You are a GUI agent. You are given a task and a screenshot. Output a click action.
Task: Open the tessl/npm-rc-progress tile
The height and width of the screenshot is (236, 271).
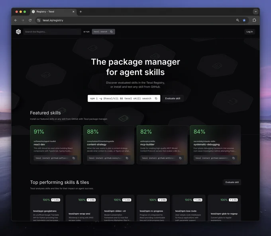coord(153,208)
